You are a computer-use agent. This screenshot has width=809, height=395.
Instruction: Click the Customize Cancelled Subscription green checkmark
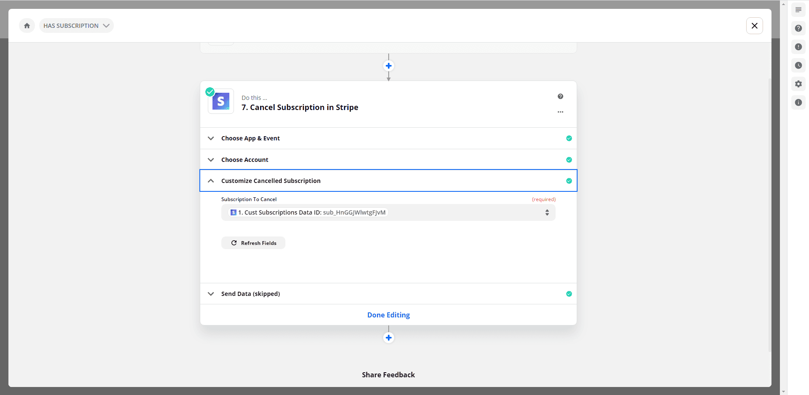point(569,181)
